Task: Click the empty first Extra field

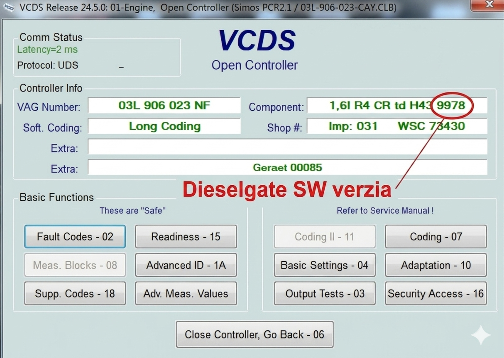Action: point(287,147)
